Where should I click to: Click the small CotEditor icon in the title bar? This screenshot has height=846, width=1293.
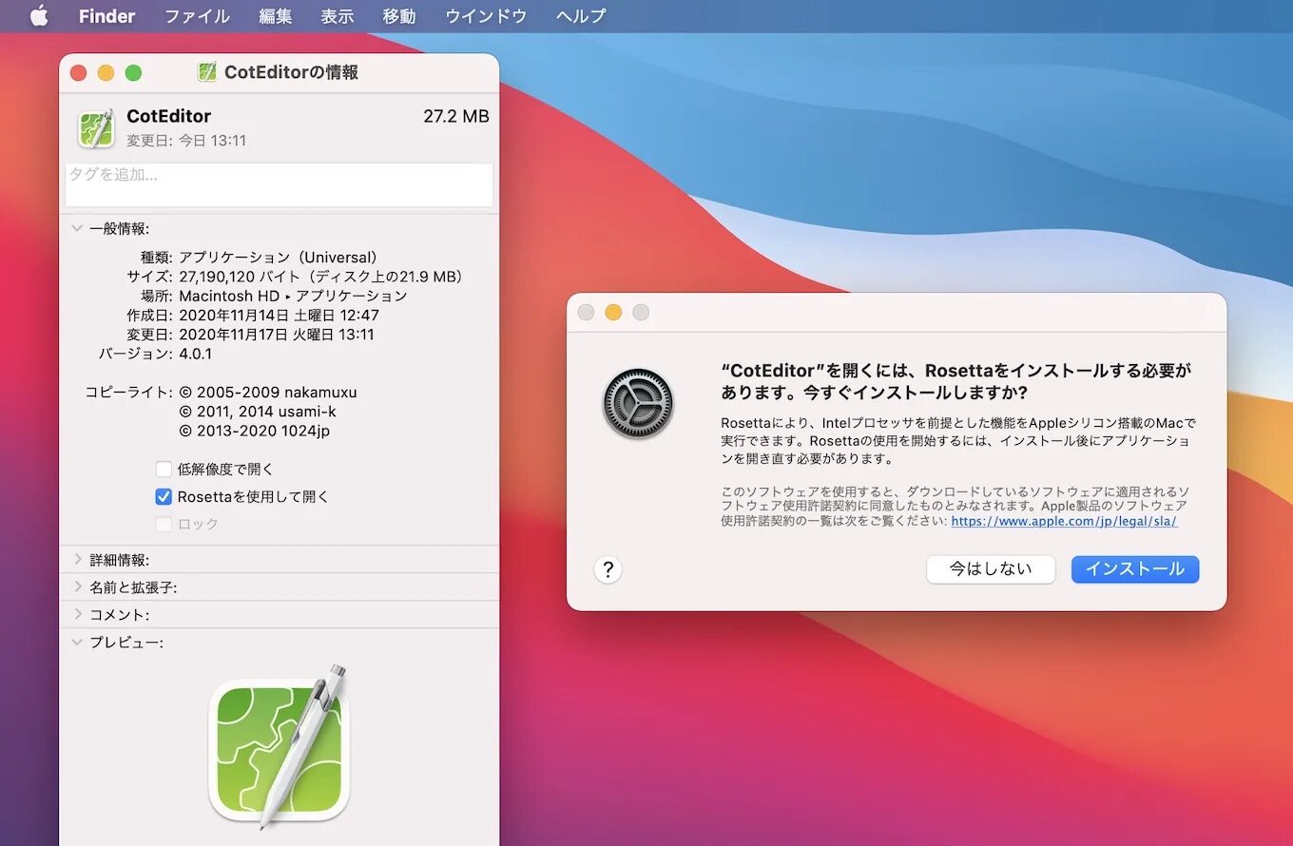(x=207, y=72)
